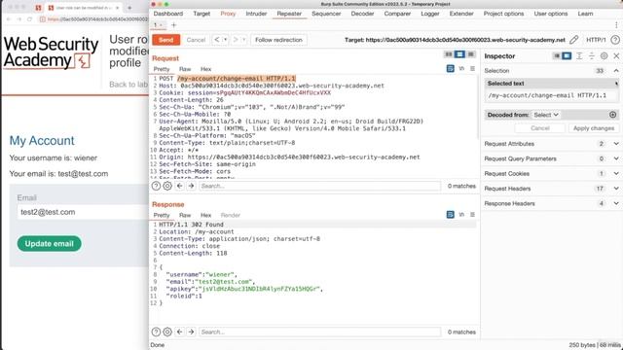Click Back to lab link in browser
Image resolution: width=623 pixels, height=350 pixels.
(128, 85)
